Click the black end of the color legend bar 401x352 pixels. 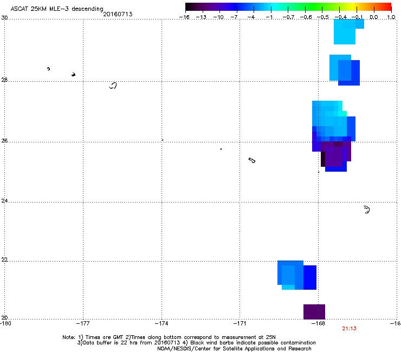[x=191, y=6]
